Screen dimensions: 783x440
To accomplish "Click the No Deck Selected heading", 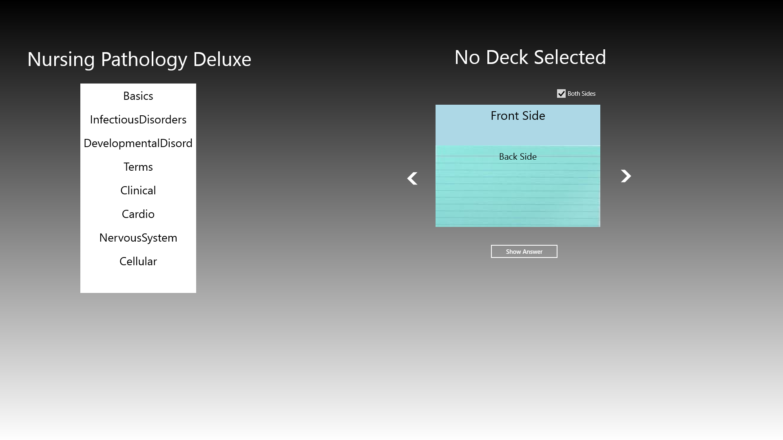I will coord(530,57).
